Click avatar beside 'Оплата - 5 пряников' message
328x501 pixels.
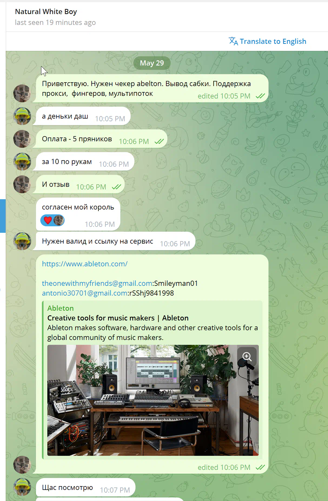(x=22, y=139)
